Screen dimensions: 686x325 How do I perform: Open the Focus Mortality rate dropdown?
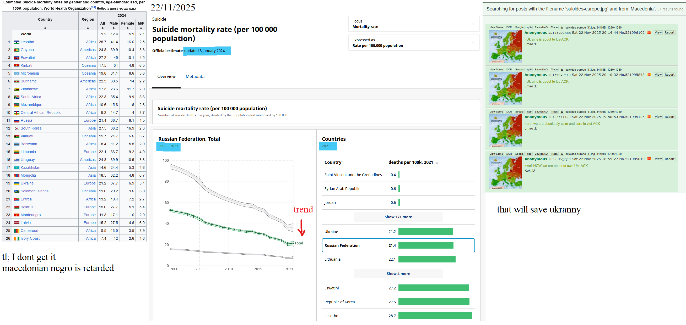(413, 24)
